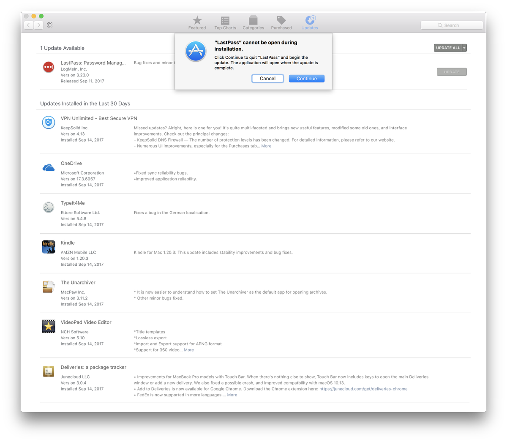Click the VPN Unlimited shield icon
Viewport: 507px width, 442px height.
pyautogui.click(x=49, y=122)
